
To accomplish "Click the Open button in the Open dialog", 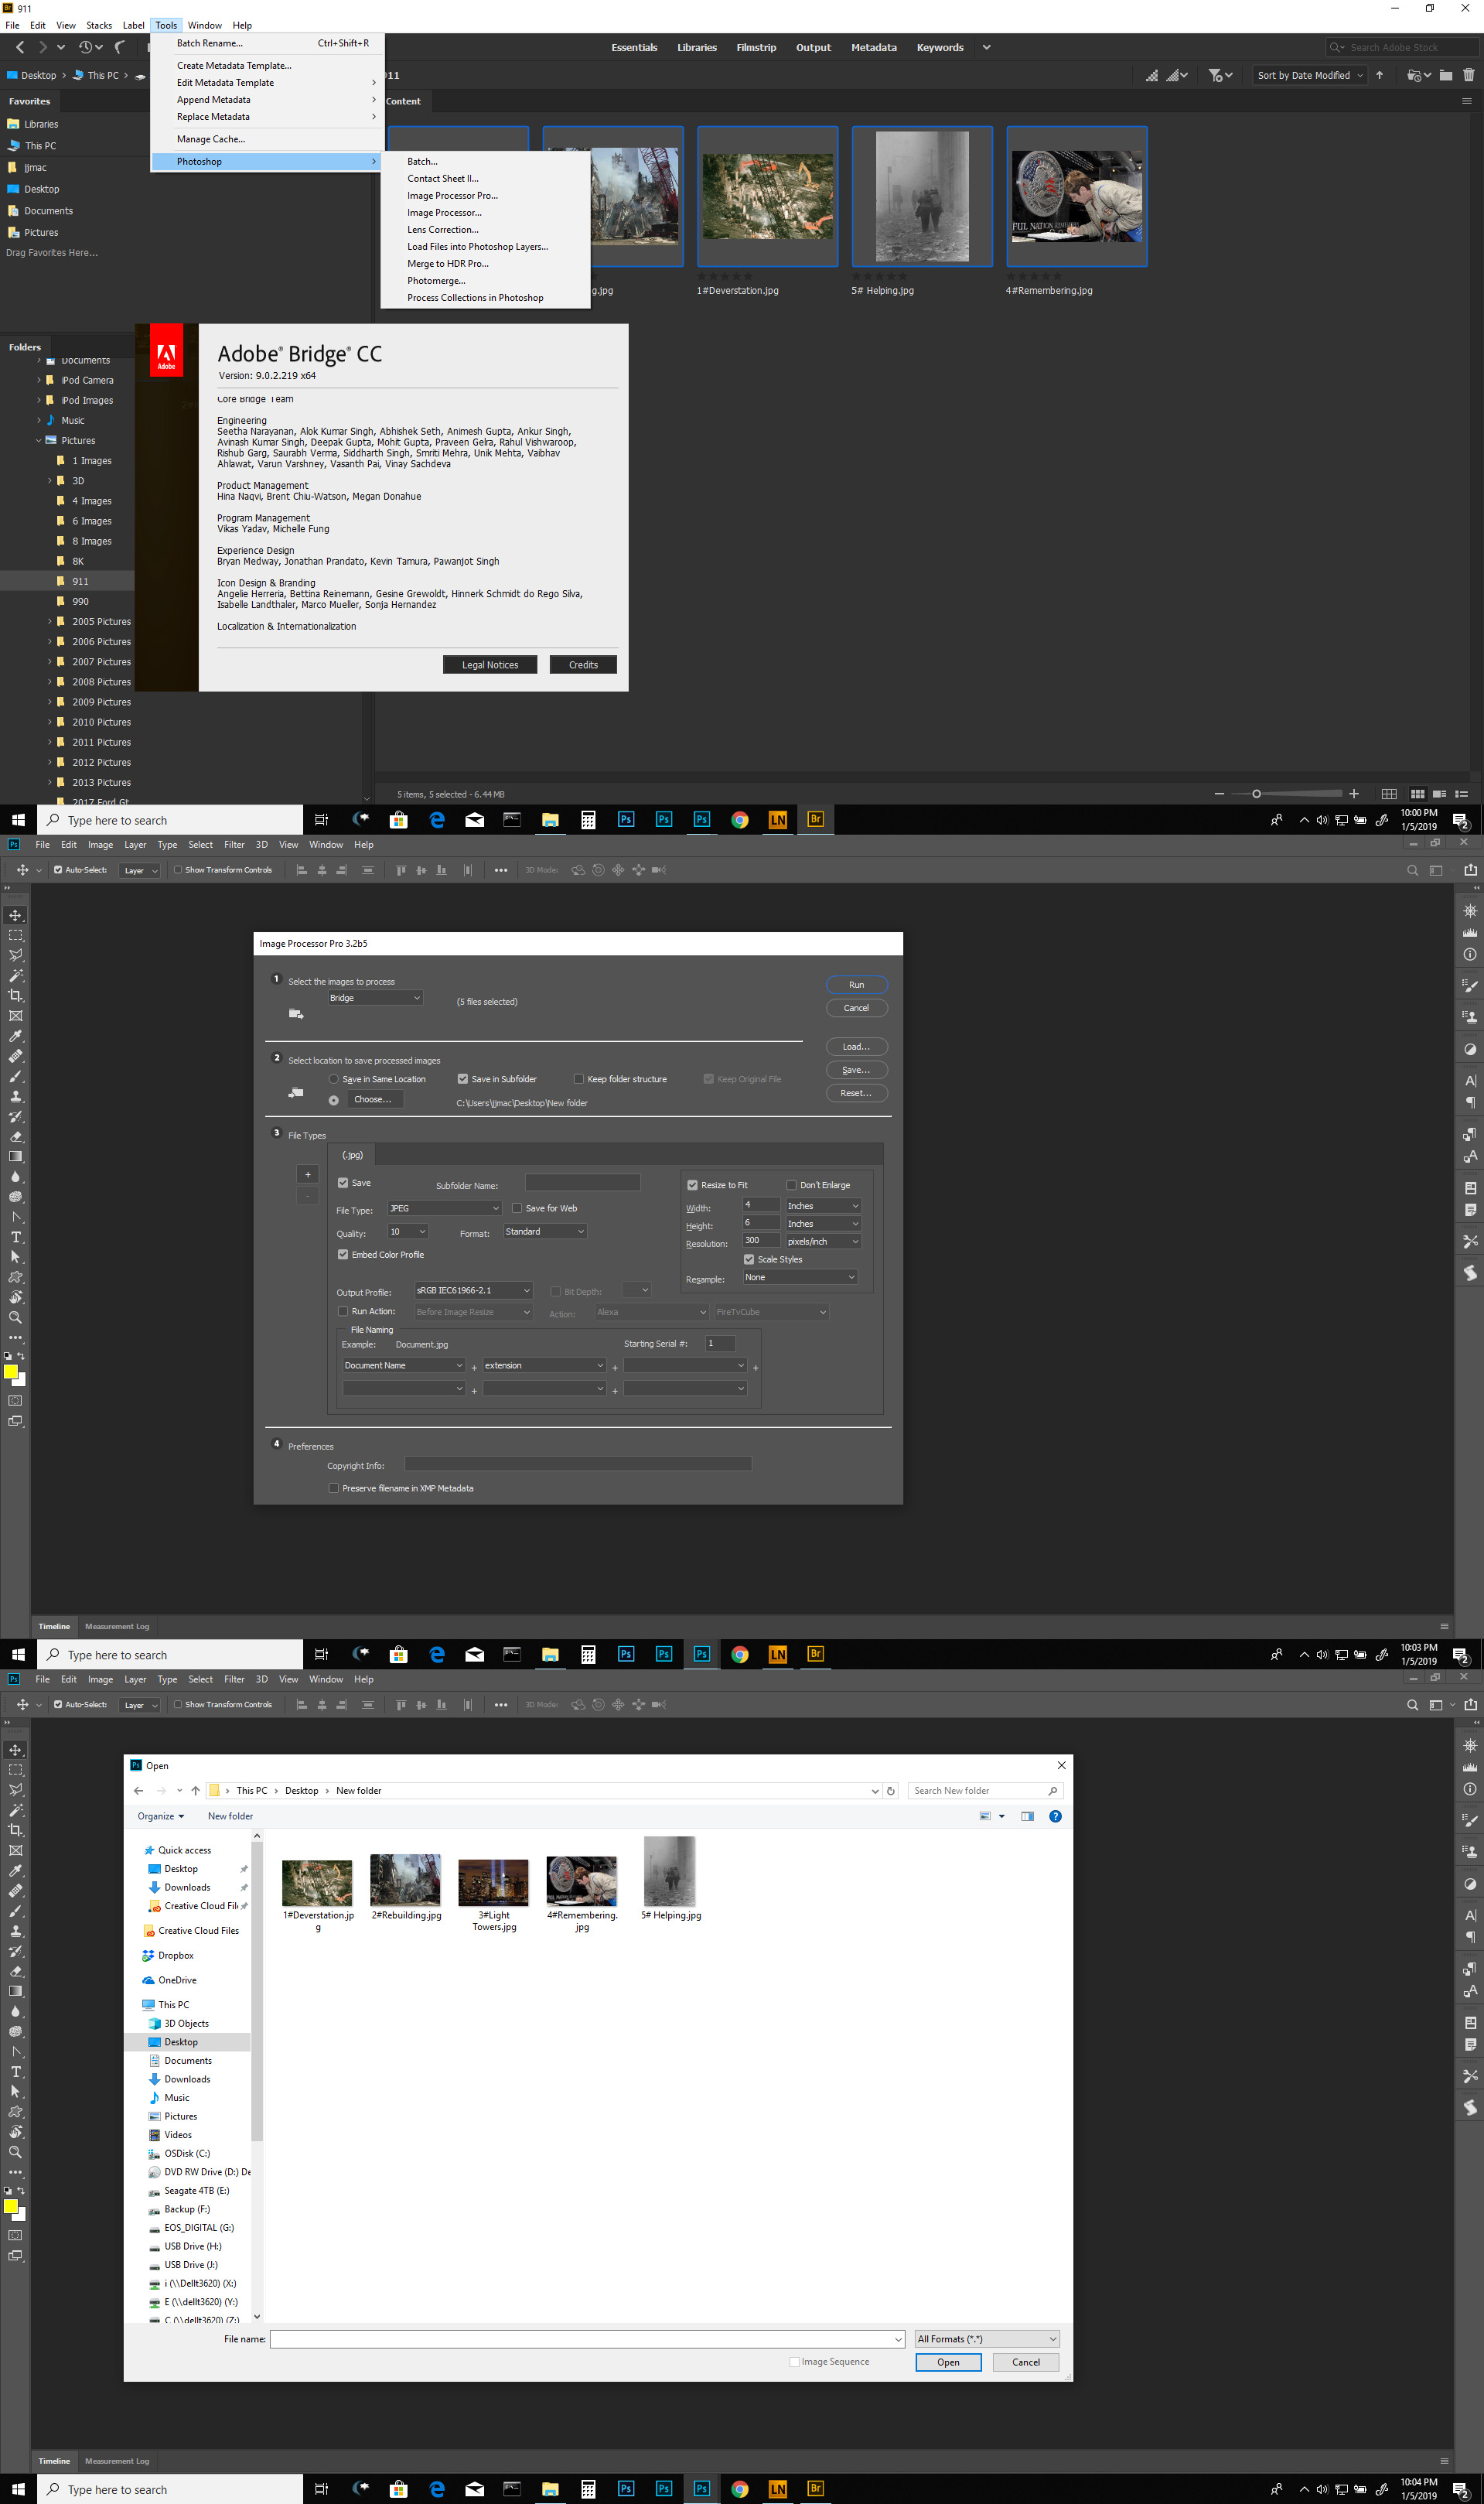I will click(948, 2362).
